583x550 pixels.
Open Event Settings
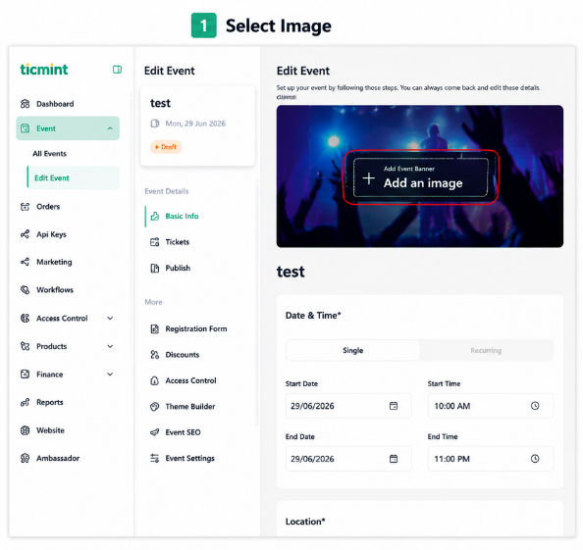[189, 458]
